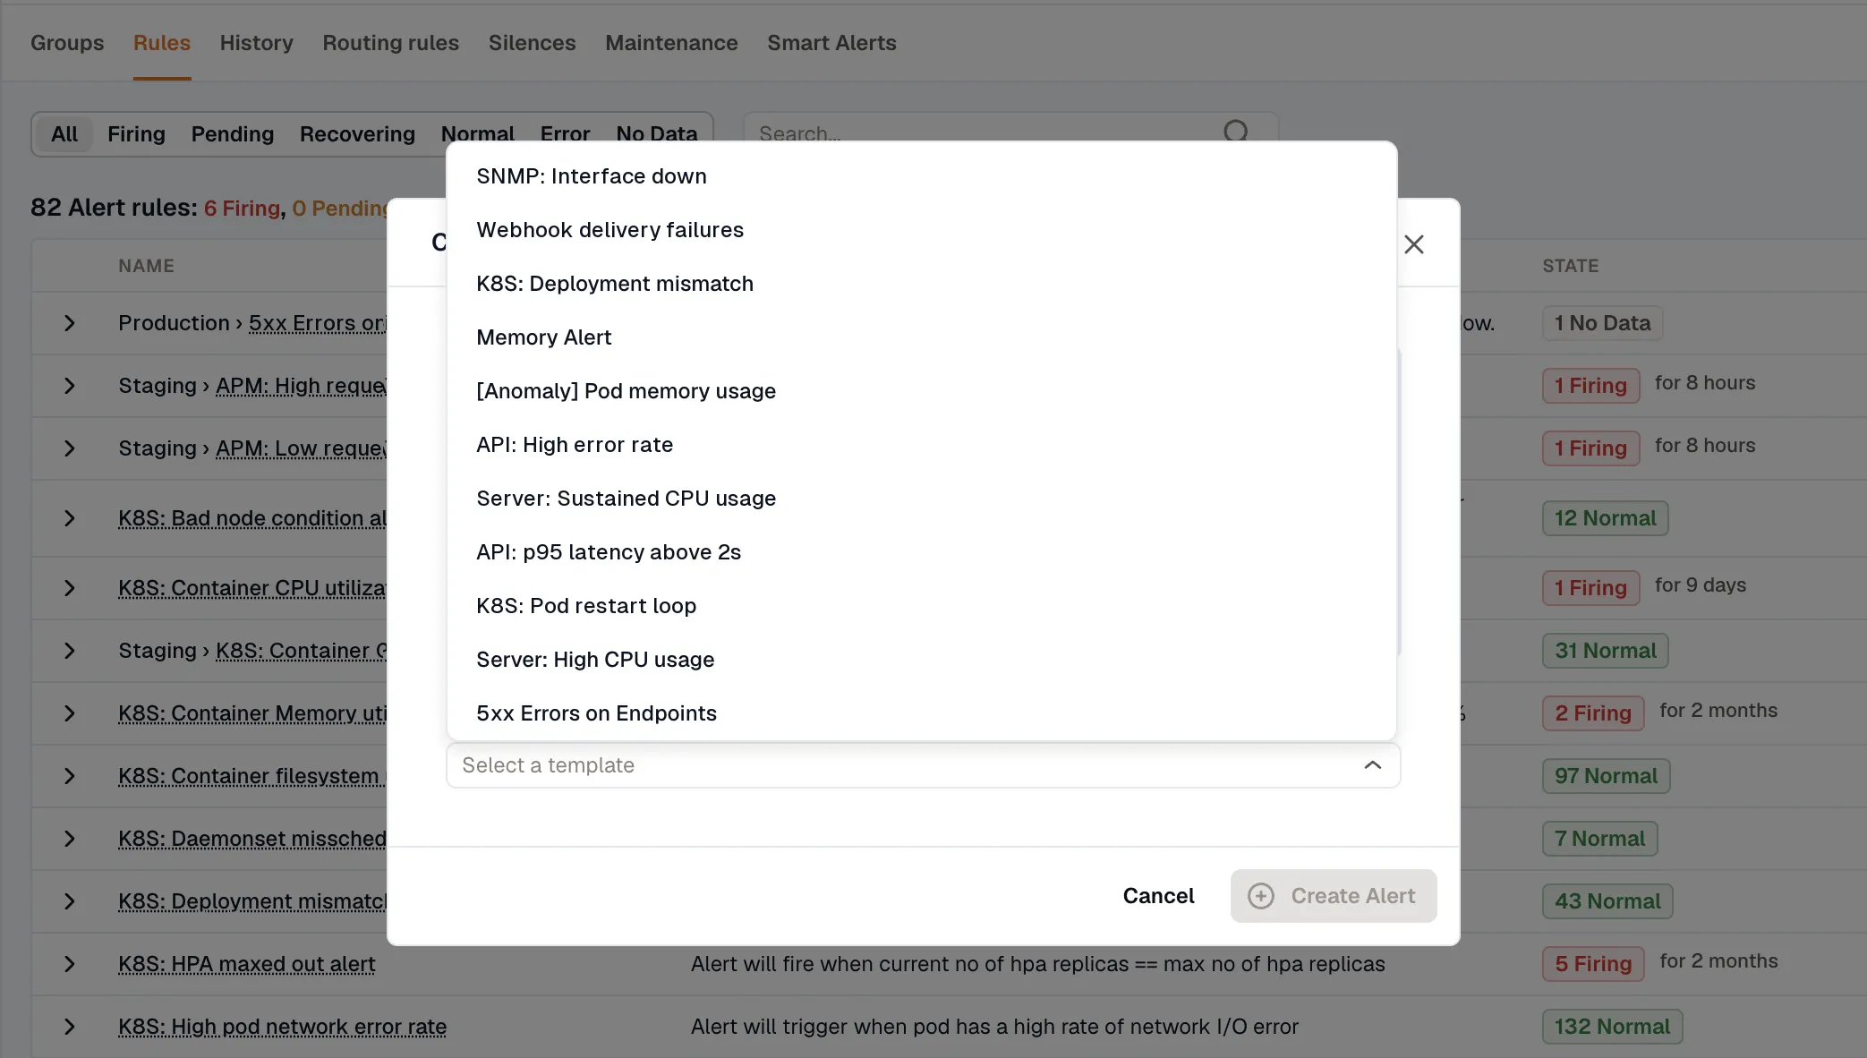
Task: Click the 12 Normal state badge
Action: pyautogui.click(x=1605, y=518)
